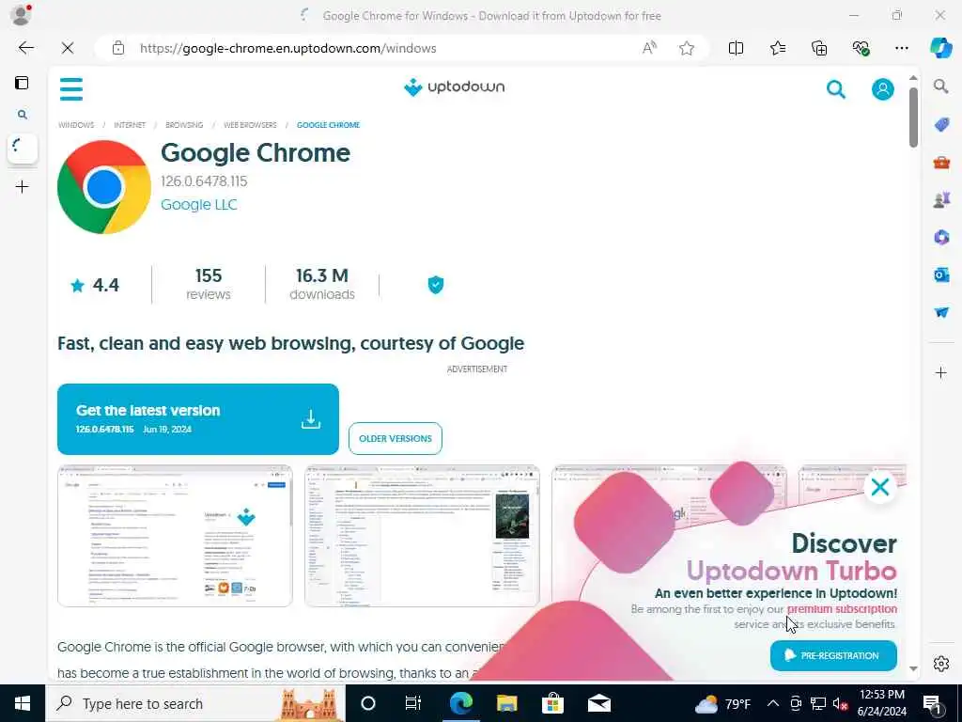The width and height of the screenshot is (962, 722).
Task: Open the Edge profile avatar
Action: point(21,14)
